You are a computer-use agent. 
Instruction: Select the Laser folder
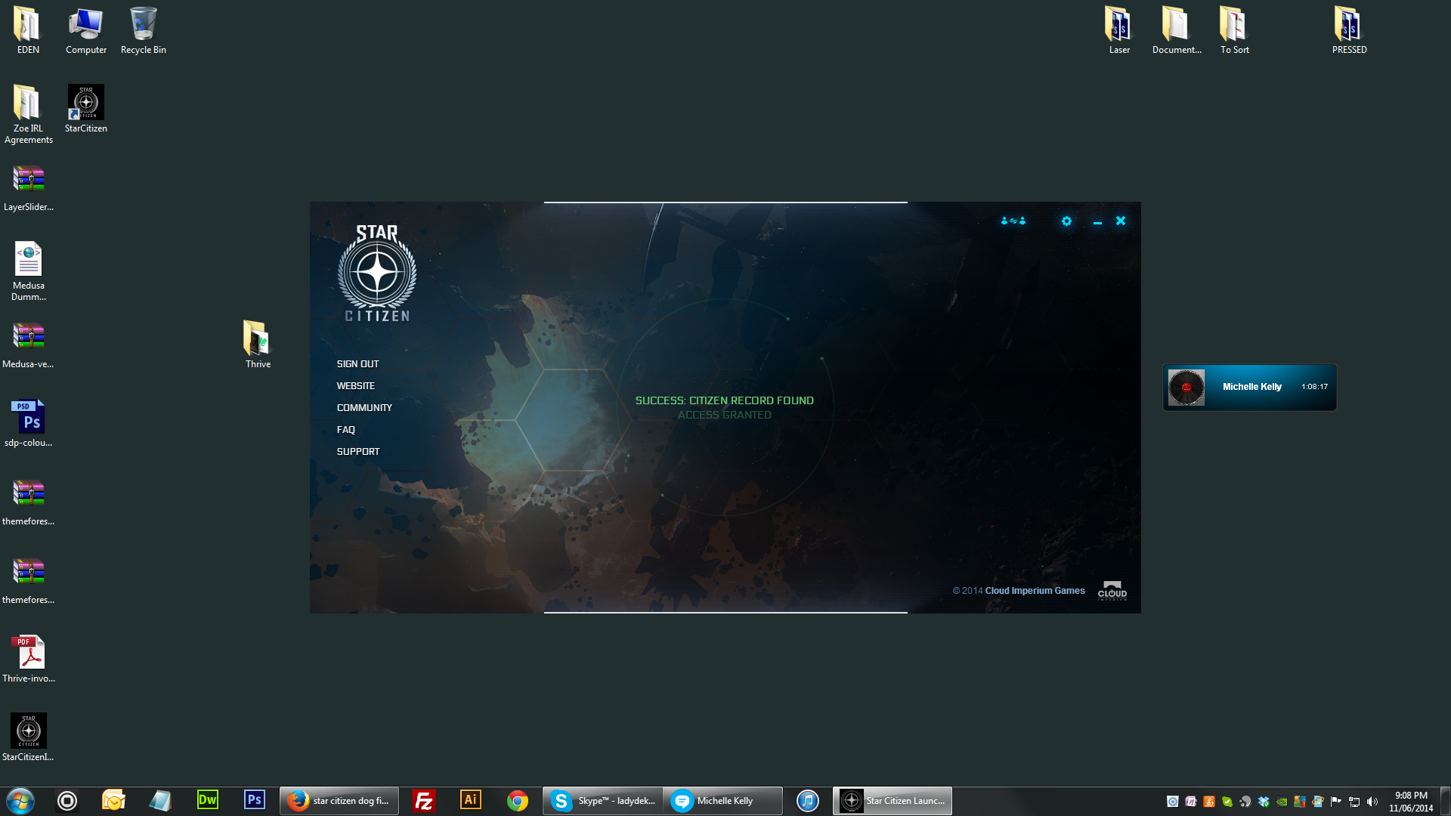point(1119,31)
